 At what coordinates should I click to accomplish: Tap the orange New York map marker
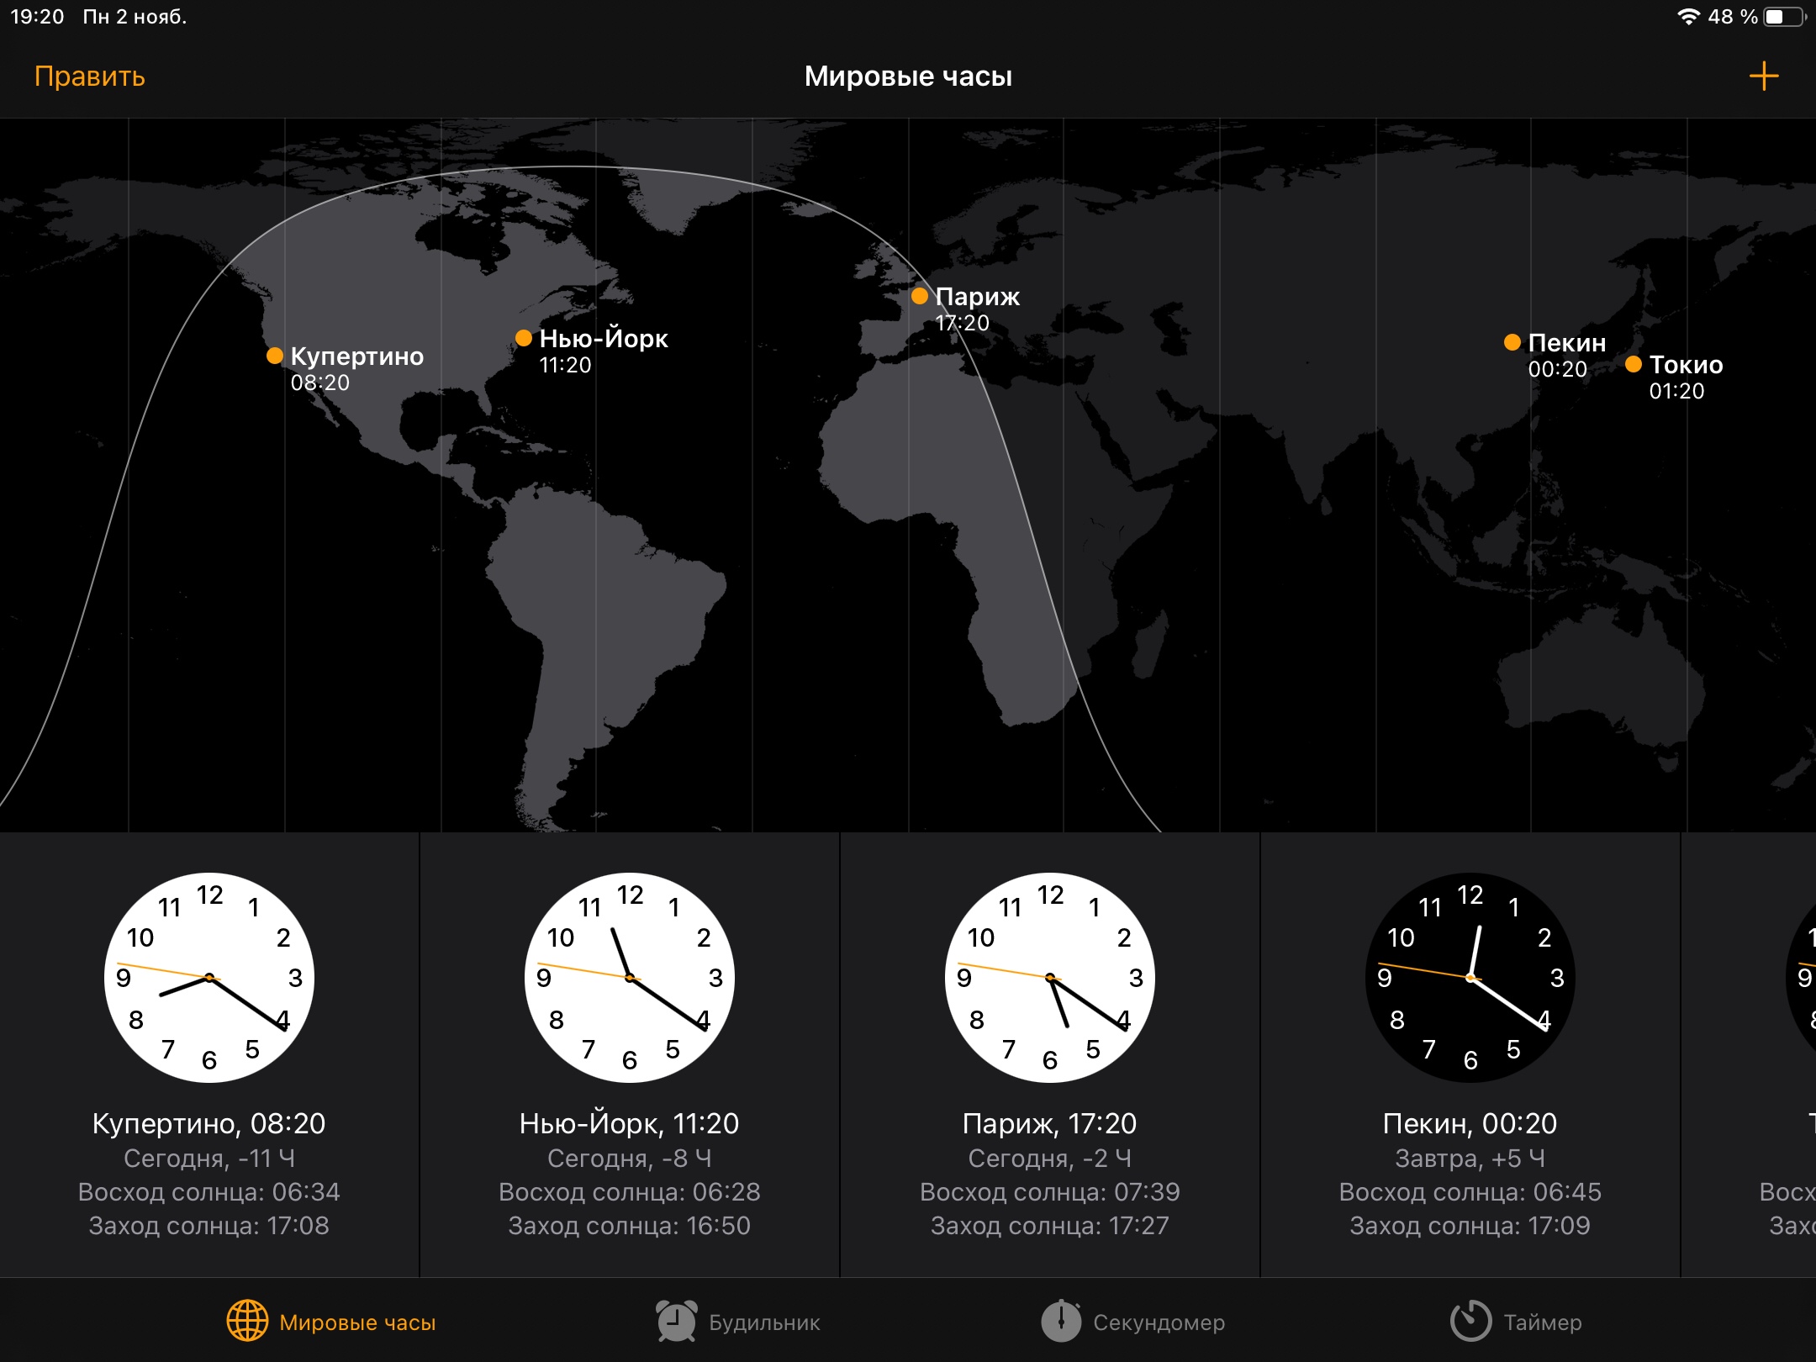[524, 338]
